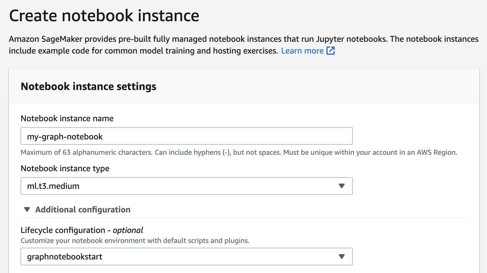Collapse Additional configuration using its triangle icon
Image resolution: width=487 pixels, height=273 pixels.
pyautogui.click(x=27, y=209)
